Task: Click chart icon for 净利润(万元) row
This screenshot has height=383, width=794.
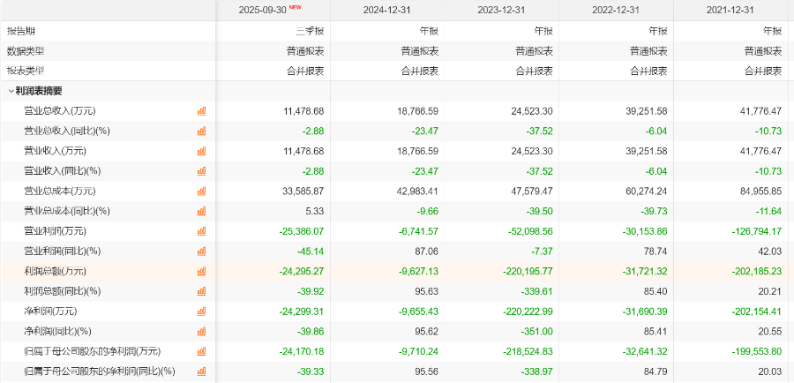Action: pos(201,311)
